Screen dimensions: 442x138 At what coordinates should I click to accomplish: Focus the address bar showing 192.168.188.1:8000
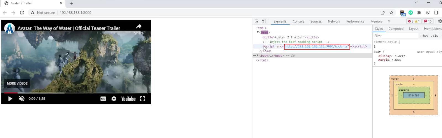tap(75, 13)
